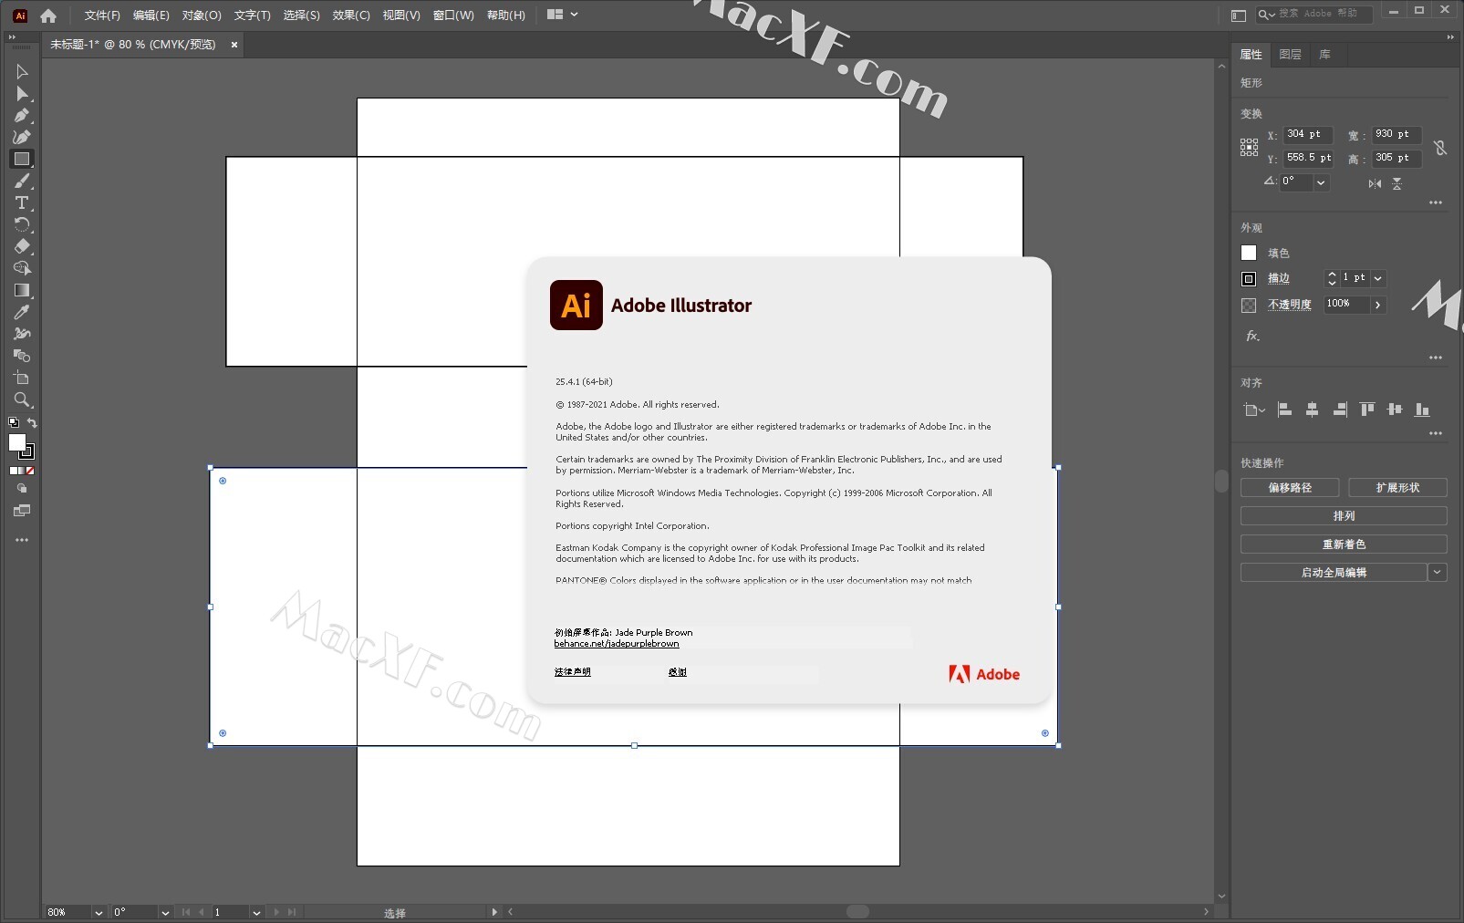Select the Rotate tool

pos(22,224)
